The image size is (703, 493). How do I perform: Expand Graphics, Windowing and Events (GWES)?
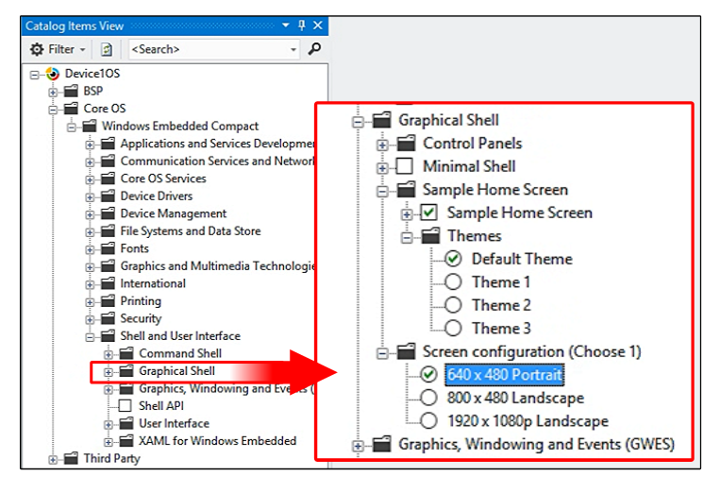point(358,446)
